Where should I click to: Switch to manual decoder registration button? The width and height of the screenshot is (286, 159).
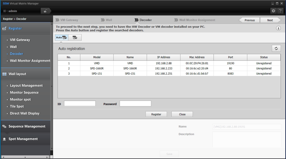point(75,37)
